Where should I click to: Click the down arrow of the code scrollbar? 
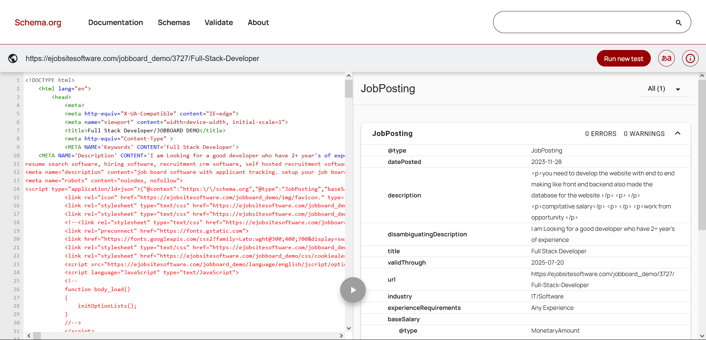(349, 328)
